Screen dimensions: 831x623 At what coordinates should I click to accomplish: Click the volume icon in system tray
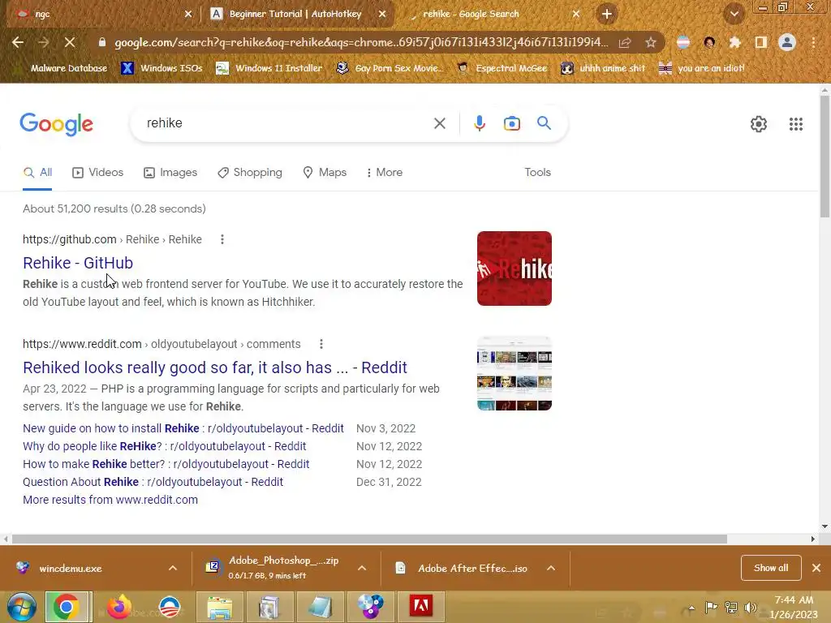(x=750, y=607)
